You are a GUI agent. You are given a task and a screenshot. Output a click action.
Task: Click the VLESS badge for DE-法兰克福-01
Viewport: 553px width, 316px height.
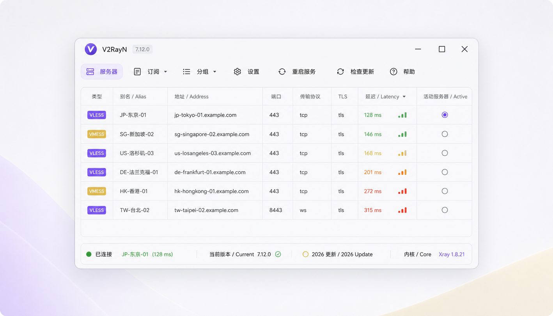click(x=97, y=172)
